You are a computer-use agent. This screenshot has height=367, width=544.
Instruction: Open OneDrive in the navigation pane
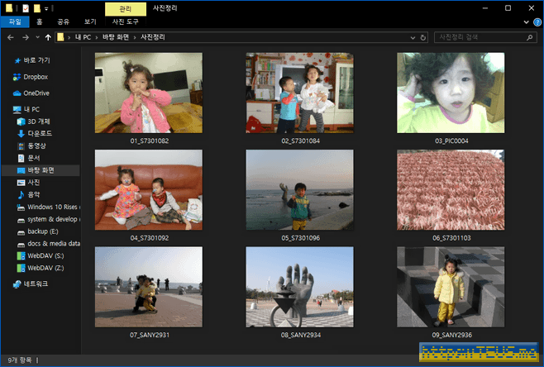coord(36,93)
